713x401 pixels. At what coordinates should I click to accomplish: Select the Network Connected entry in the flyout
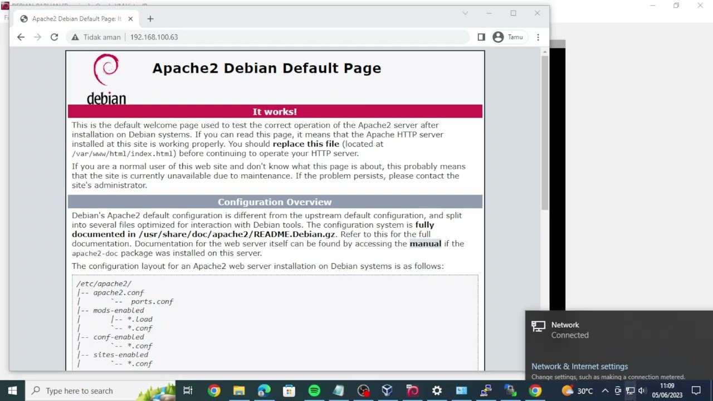(x=618, y=330)
